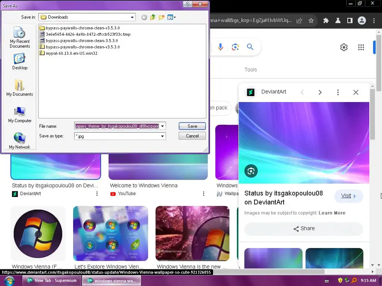Open more options for DeviantArt result
Viewport: 382px width, 286px height.
click(97, 194)
